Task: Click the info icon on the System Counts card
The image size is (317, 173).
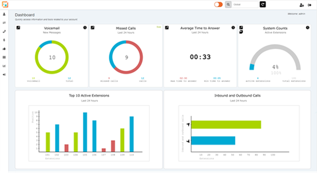Action: click(x=307, y=28)
